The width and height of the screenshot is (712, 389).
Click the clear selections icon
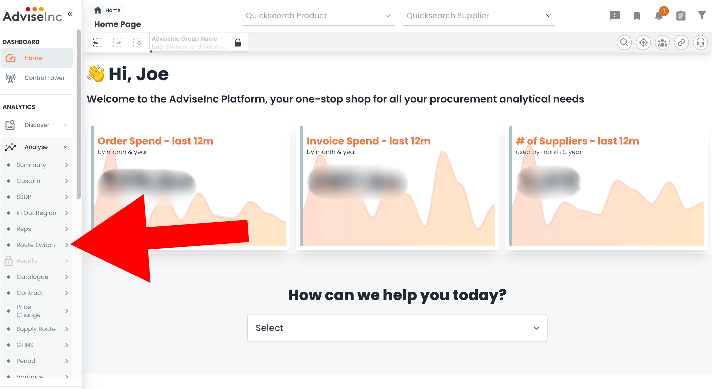(137, 42)
